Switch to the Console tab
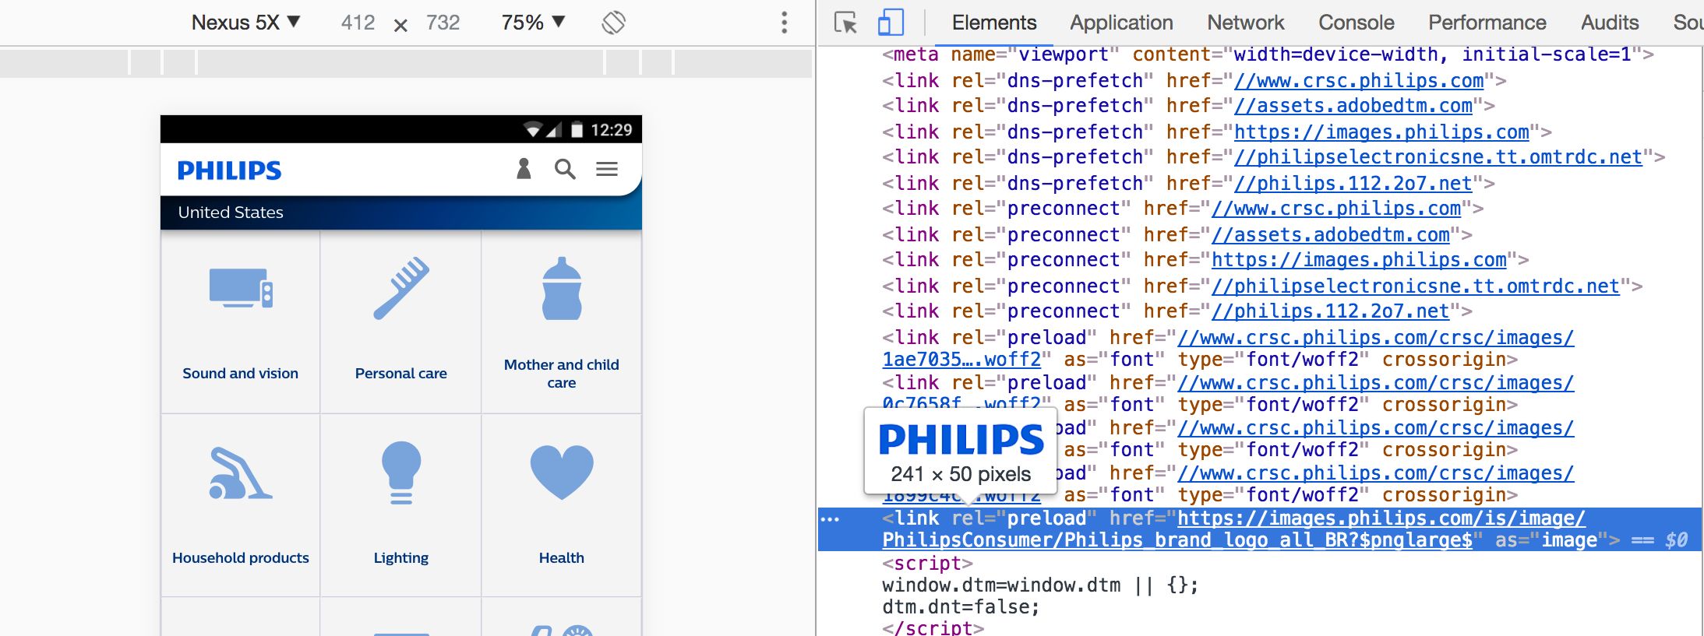The image size is (1704, 636). 1356,23
